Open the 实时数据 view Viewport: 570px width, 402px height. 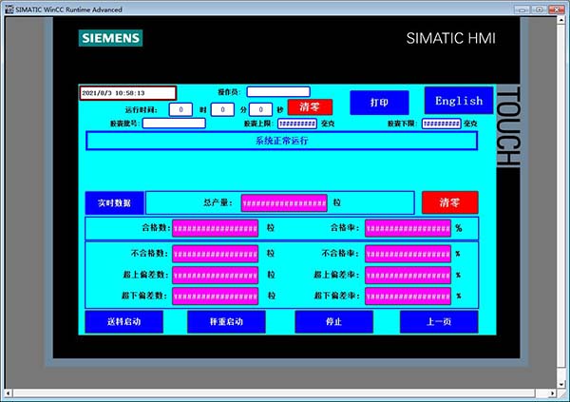click(114, 202)
